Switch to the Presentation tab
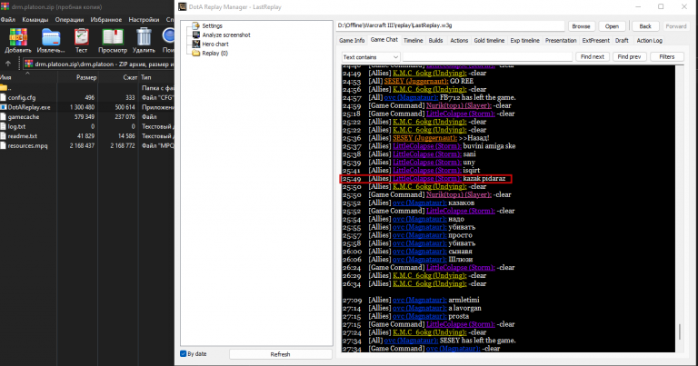 pos(561,41)
